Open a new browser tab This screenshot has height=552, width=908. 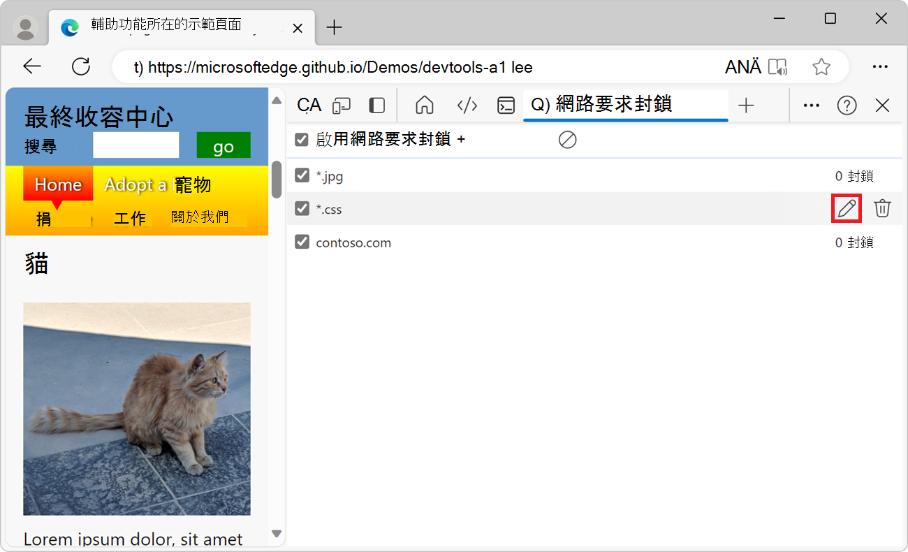pos(335,27)
